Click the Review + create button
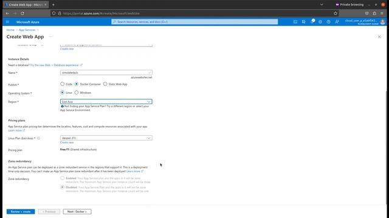This screenshot has width=389, height=218. 21,211
